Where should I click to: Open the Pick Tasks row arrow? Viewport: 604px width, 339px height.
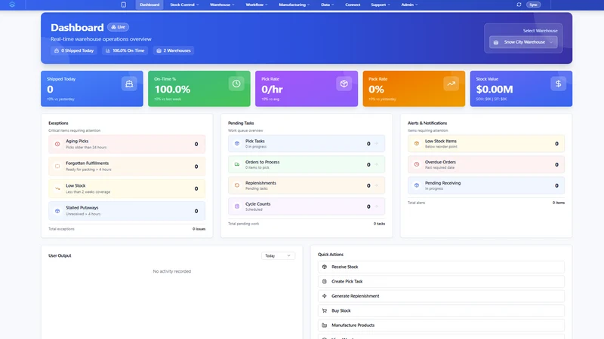[x=376, y=143]
